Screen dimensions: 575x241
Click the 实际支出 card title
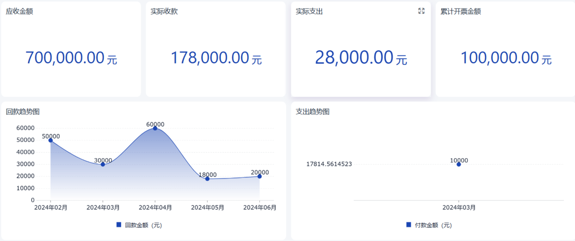[310, 11]
